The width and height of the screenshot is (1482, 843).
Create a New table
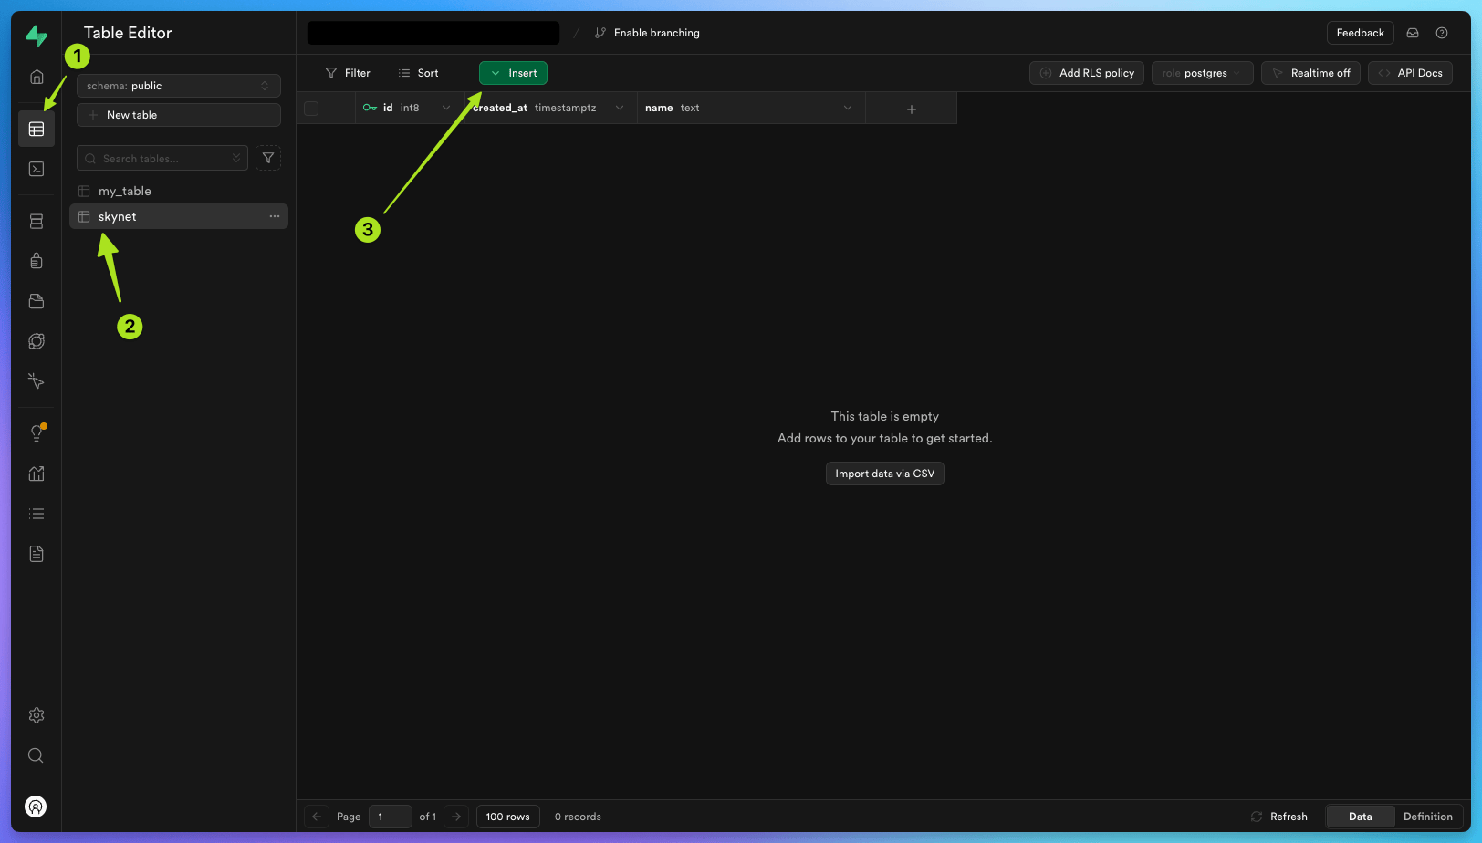(x=179, y=115)
